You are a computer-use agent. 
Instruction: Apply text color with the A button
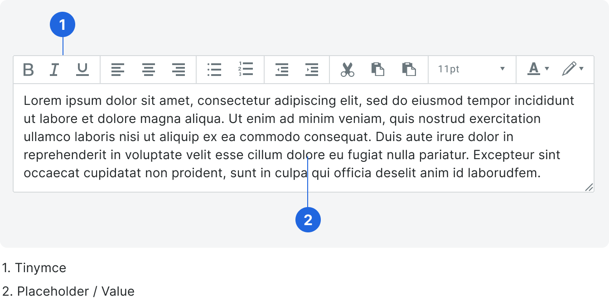coord(534,69)
